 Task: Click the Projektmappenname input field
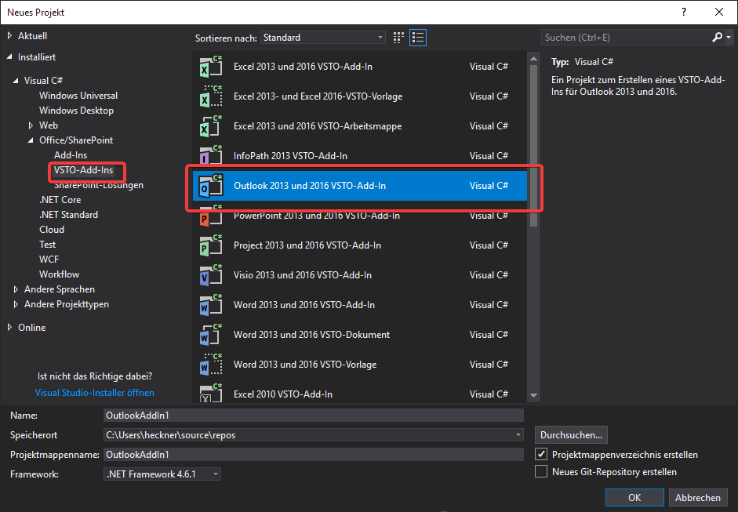[x=314, y=454]
